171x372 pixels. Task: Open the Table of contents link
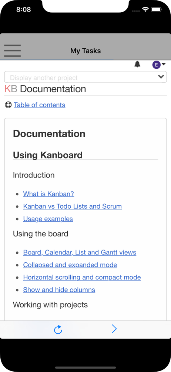(40, 105)
